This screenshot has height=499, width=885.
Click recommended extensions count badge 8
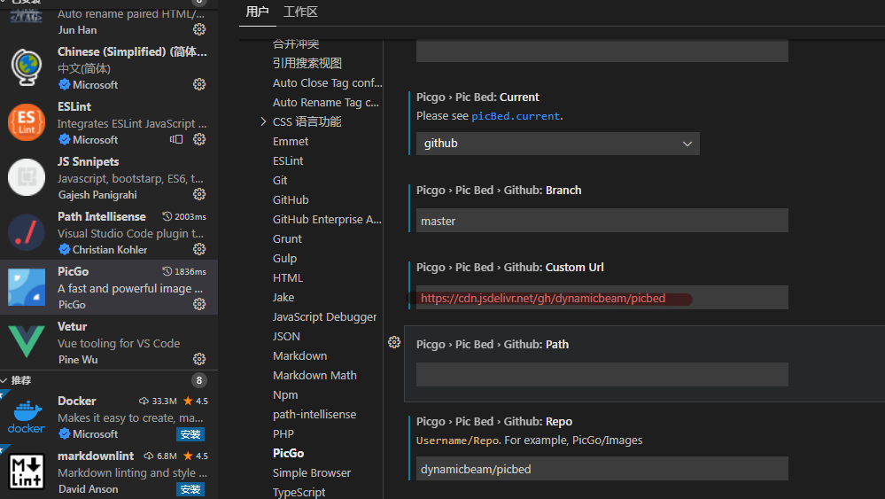coord(198,380)
